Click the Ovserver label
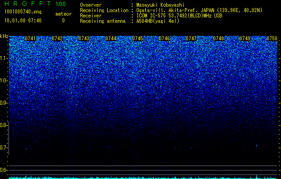 coord(91,5)
